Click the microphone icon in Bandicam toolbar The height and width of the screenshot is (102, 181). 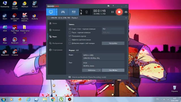(x=81, y=14)
